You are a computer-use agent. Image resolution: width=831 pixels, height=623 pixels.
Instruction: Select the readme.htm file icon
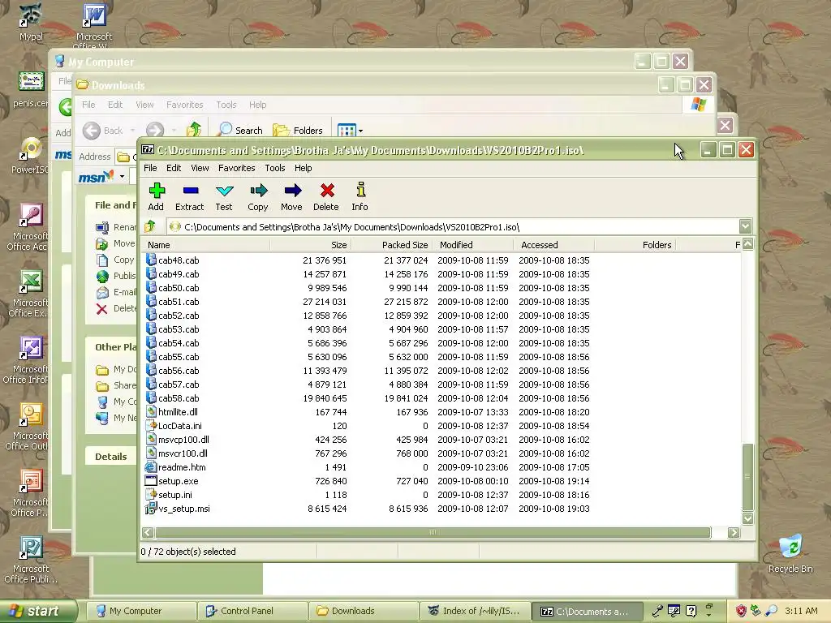(150, 466)
